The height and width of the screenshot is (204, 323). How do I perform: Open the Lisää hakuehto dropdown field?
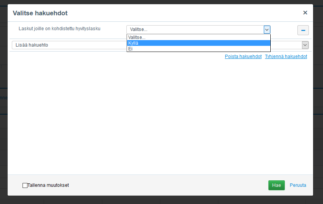pyautogui.click(x=69, y=45)
